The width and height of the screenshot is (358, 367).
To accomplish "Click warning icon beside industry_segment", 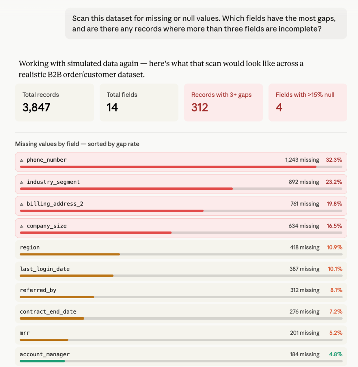I will [x=22, y=182].
